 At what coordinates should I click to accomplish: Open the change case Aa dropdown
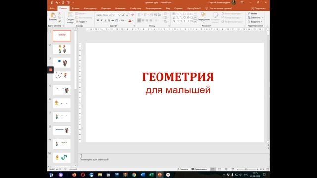coord(123,20)
